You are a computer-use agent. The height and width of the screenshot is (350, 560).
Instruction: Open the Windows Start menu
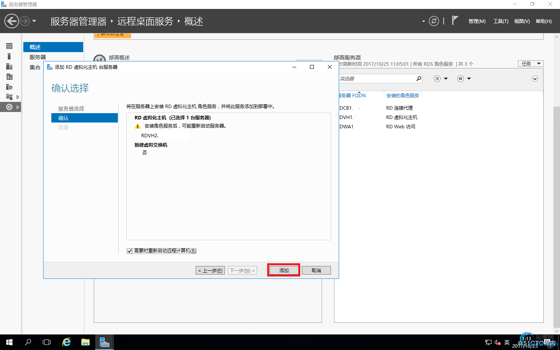tap(9, 342)
